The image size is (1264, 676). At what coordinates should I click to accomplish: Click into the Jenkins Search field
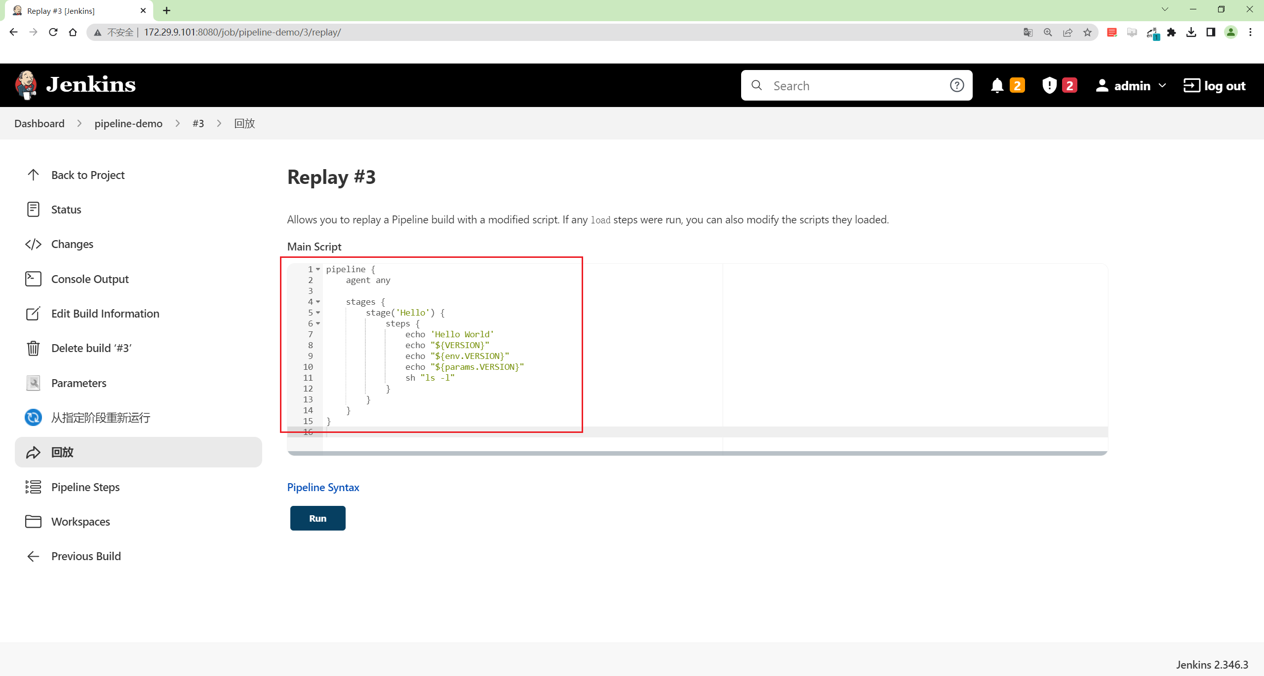click(857, 85)
